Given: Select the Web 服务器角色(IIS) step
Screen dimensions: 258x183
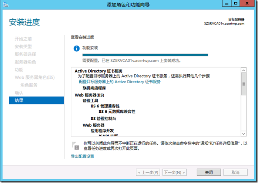Looking at the screenshot, I should [34, 77].
